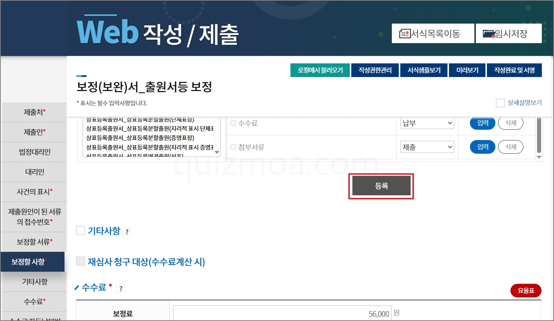The height and width of the screenshot is (321, 554).
Task: Go to the 제출처 section
Action: (34, 112)
